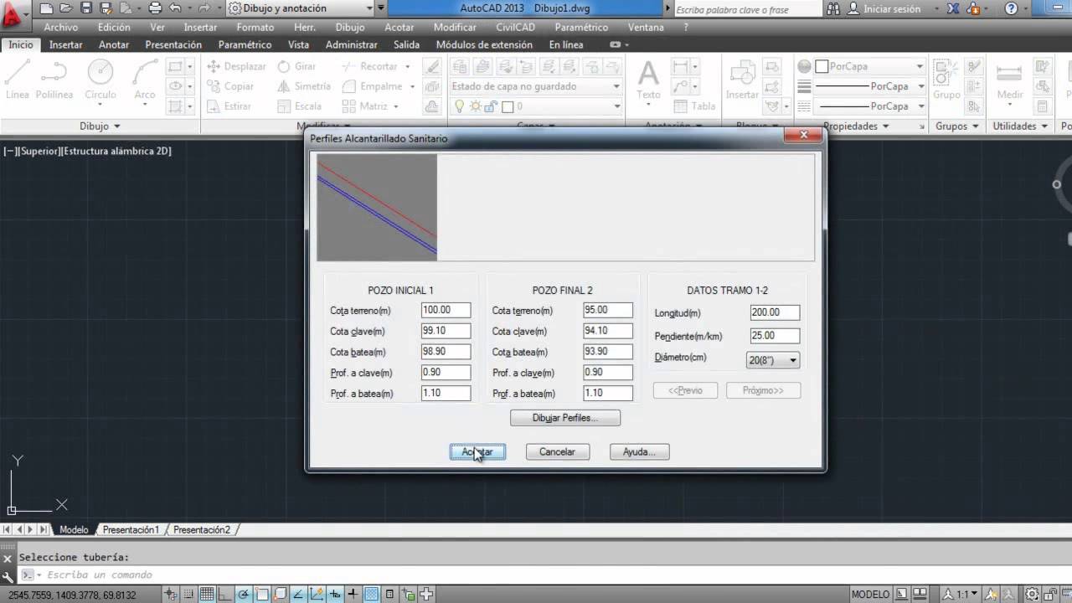Viewport: 1072px width, 603px height.
Task: Toggle layer on/off lightbulb icon
Action: (x=459, y=106)
